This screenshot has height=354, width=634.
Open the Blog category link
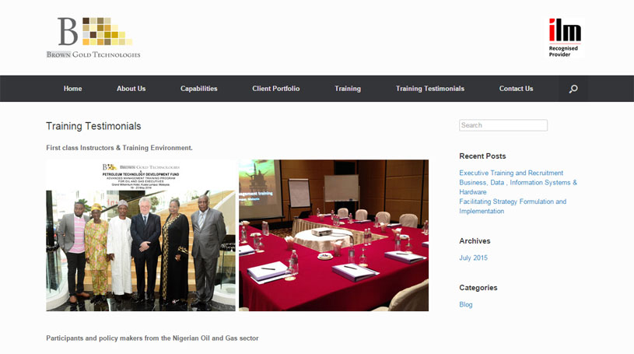[x=465, y=304]
